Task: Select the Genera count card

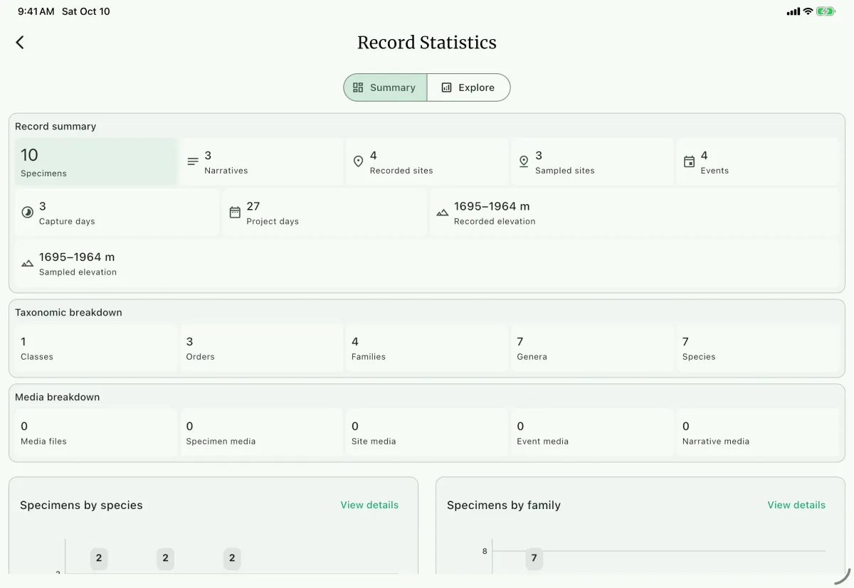Action: (592, 348)
